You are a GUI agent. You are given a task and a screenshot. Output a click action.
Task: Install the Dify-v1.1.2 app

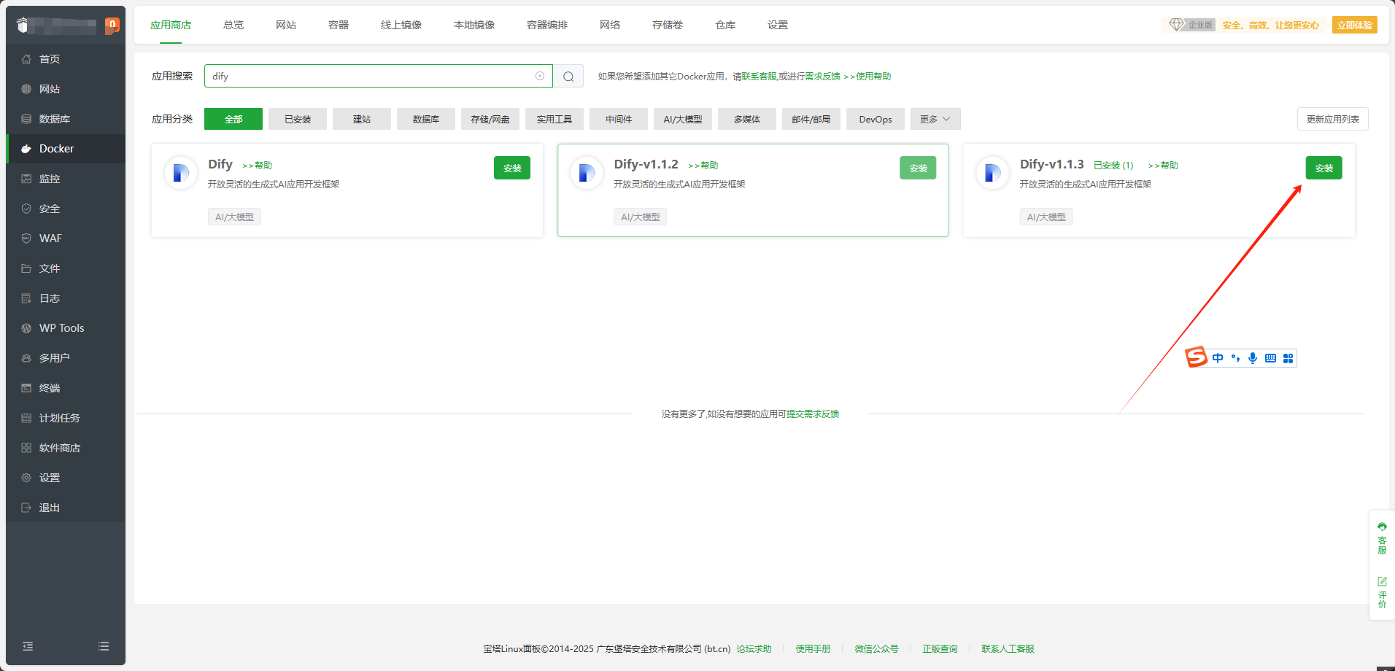918,168
